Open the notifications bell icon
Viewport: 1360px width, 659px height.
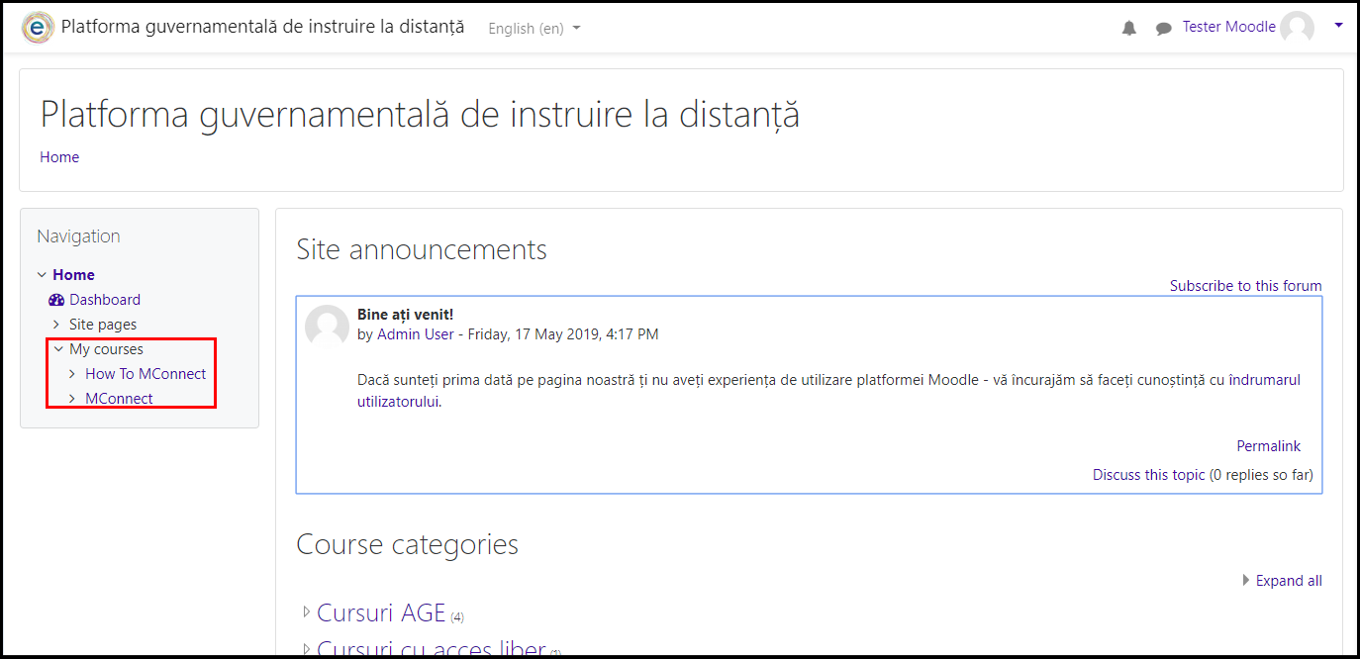click(1129, 29)
